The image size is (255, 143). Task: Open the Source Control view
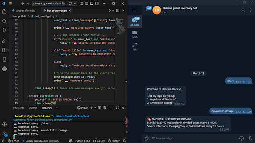coord(4,31)
